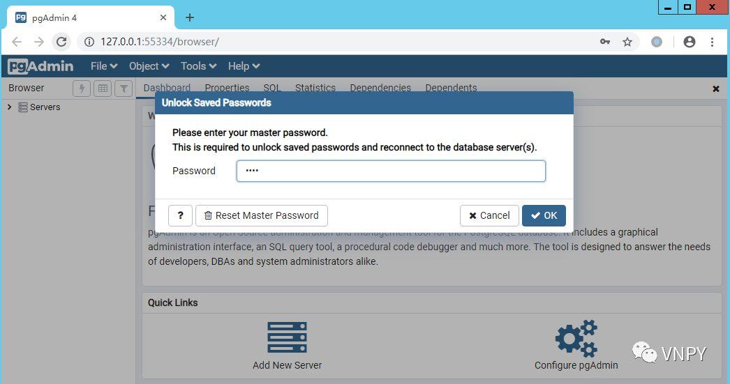Click the Configure pgAdmin link text

pos(576,365)
